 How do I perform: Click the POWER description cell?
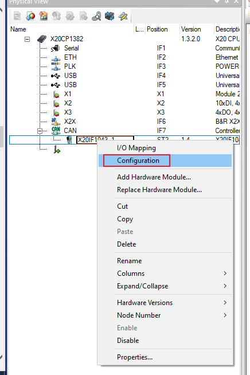click(227, 67)
